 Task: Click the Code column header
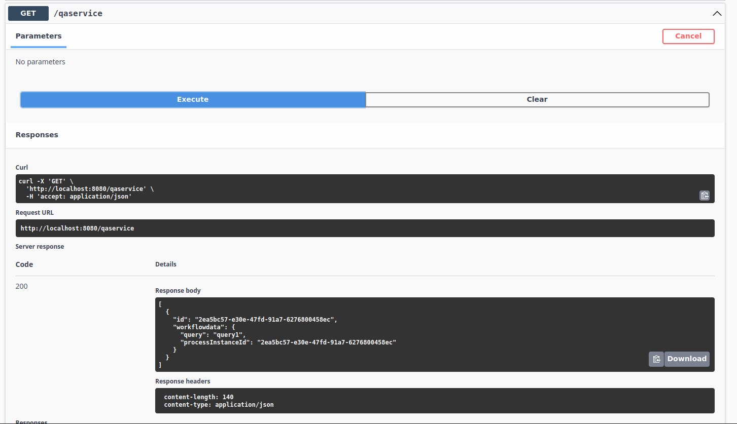(24, 264)
